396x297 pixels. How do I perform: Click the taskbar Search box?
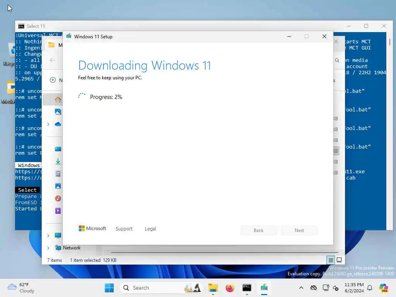[x=161, y=288]
